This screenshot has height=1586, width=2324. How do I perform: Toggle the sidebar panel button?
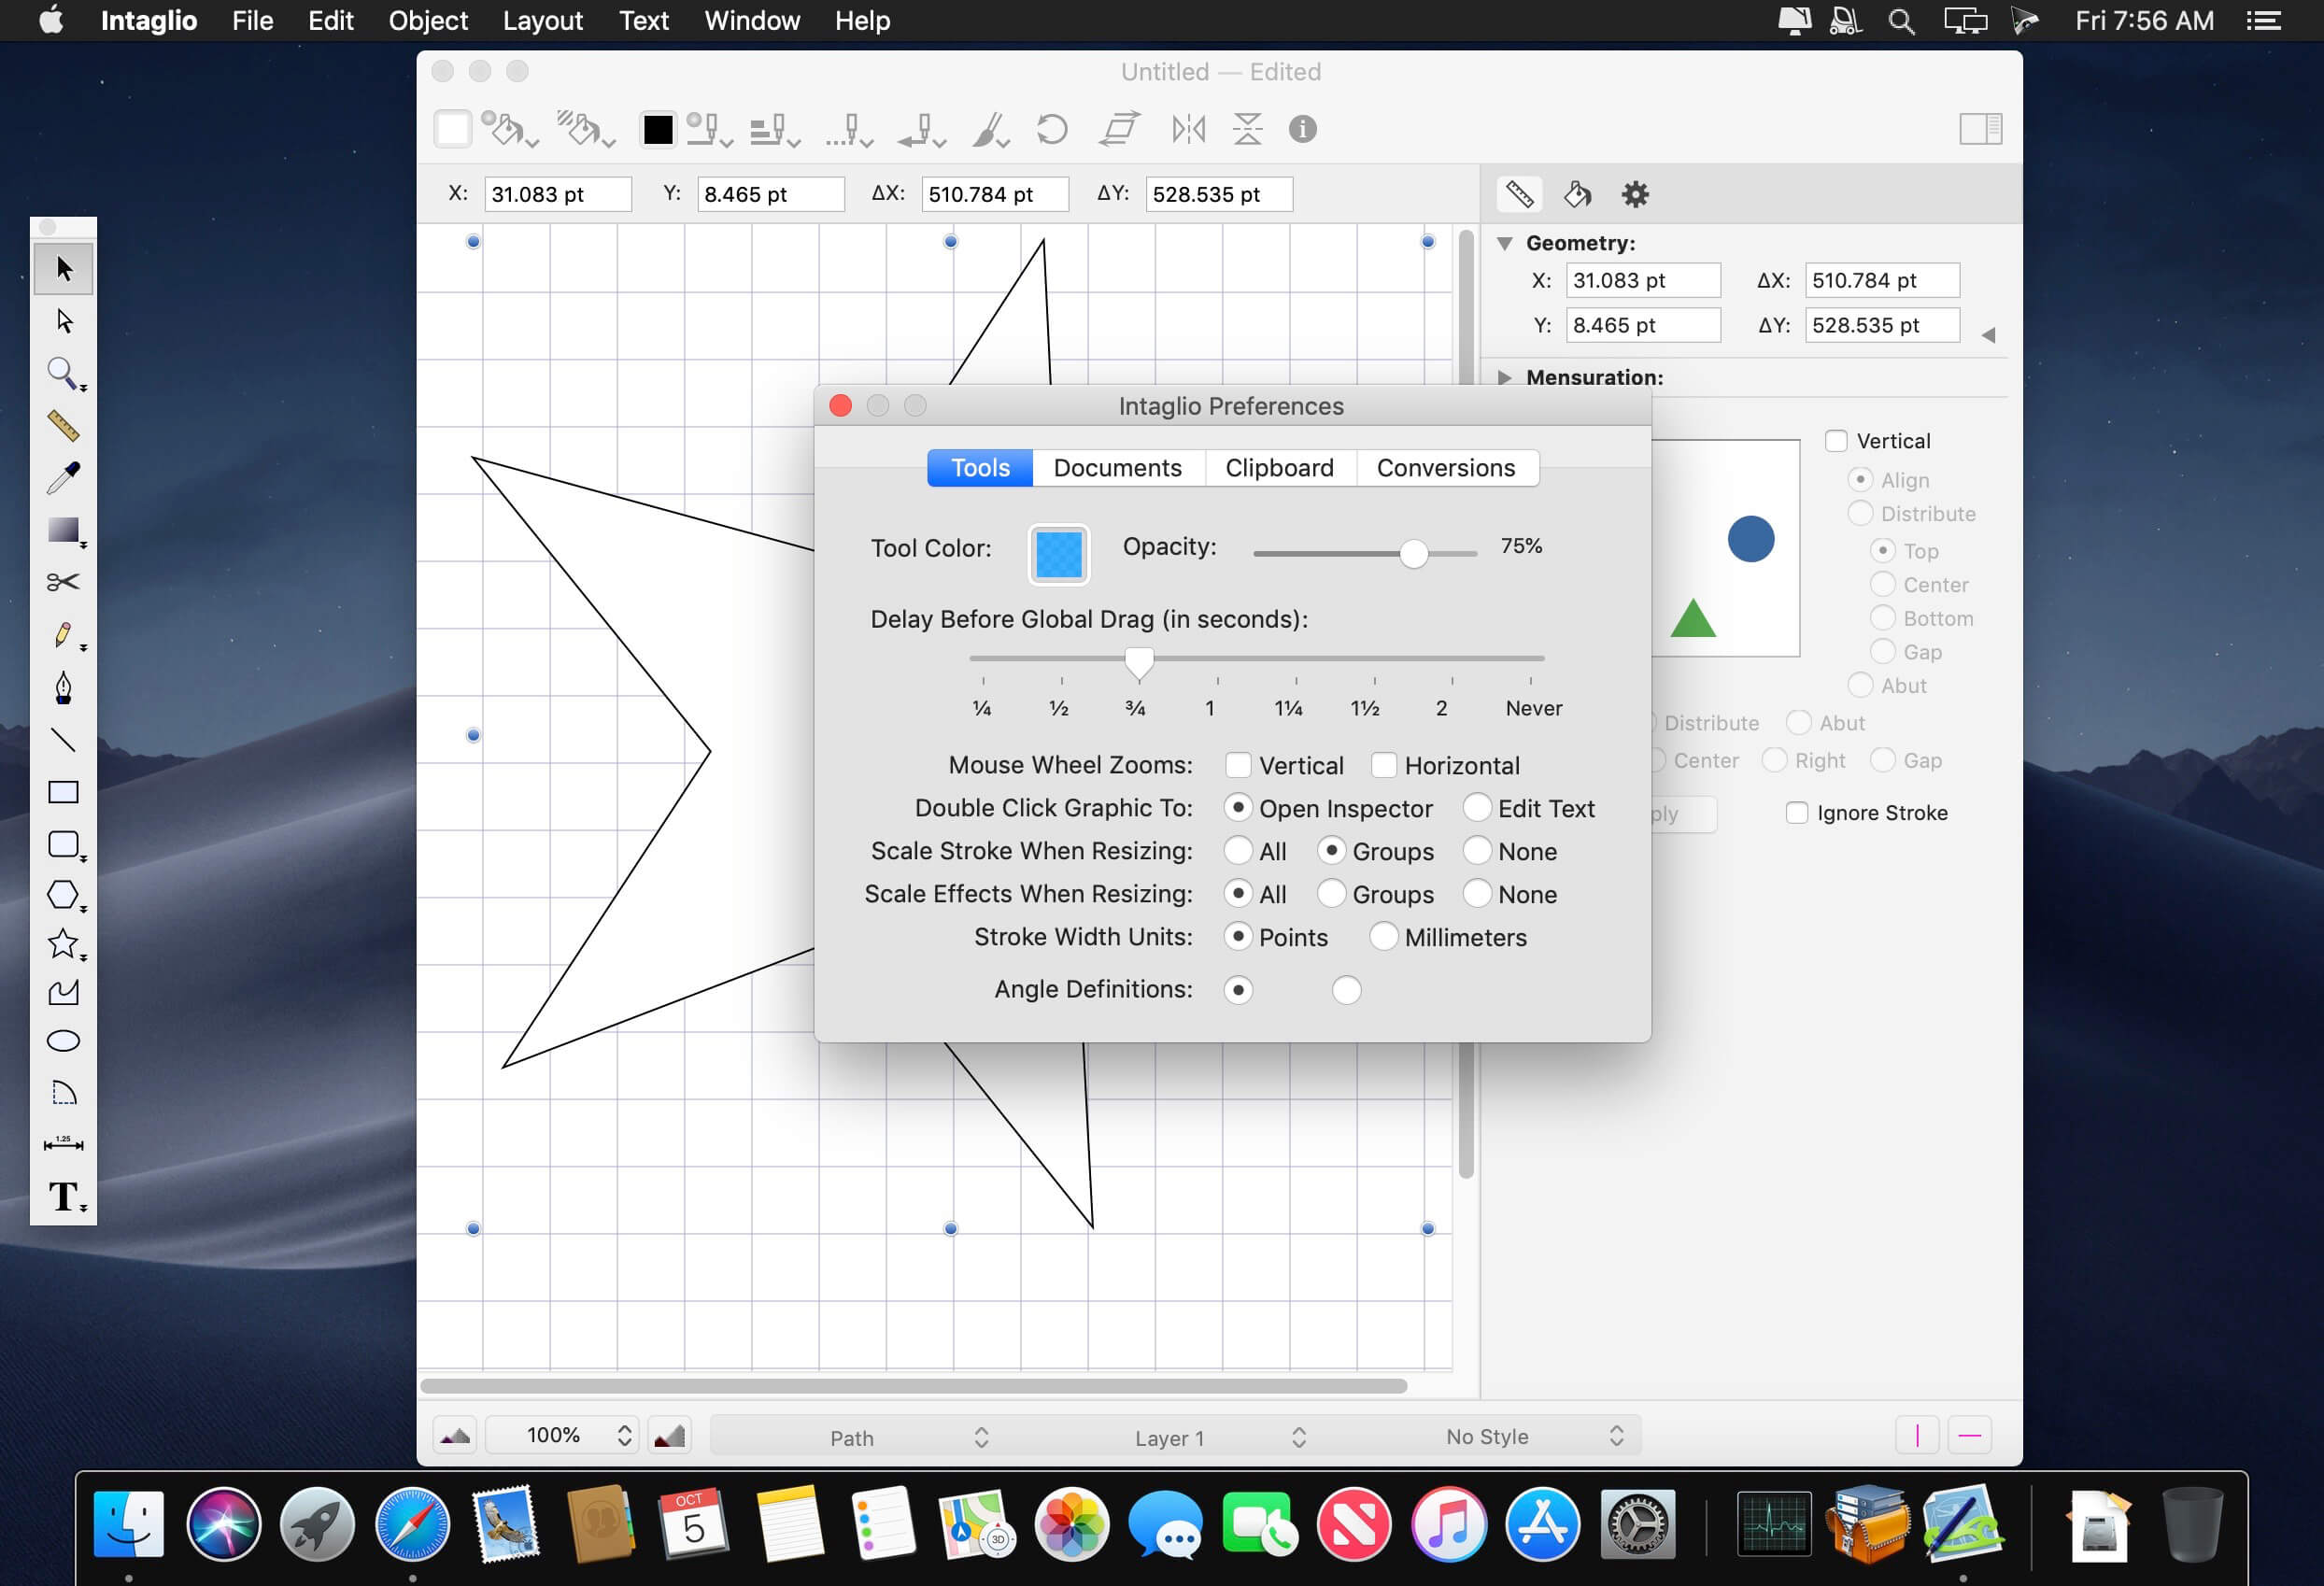(1980, 129)
